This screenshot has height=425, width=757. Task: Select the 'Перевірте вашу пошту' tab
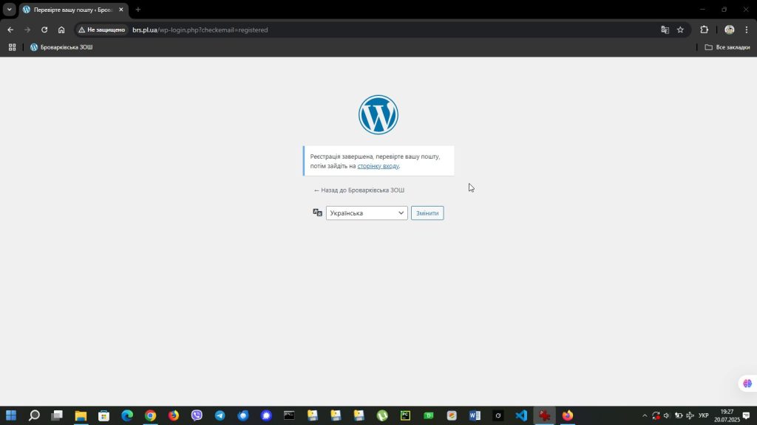[x=72, y=10]
